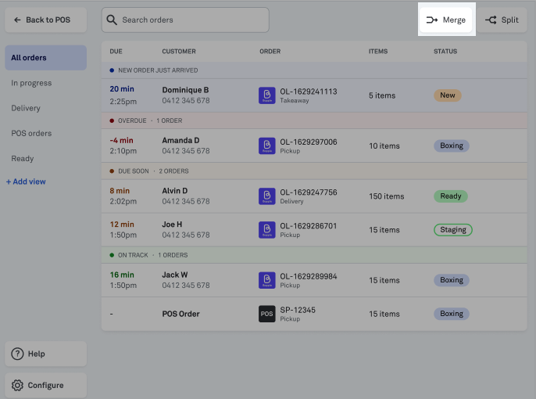Click the Ready status badge
This screenshot has width=536, height=399.
451,196
